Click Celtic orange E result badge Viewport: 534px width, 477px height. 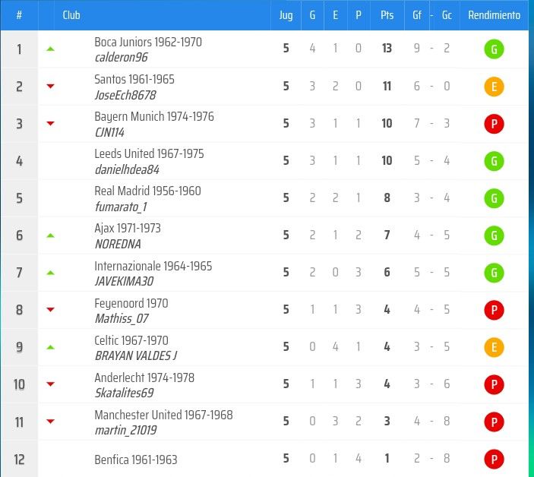coord(494,347)
